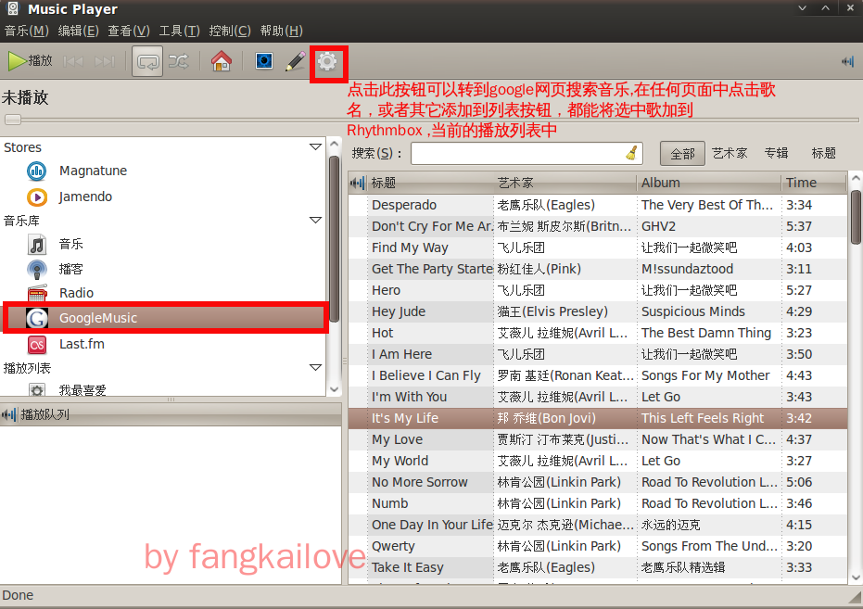Start playback with the 播放 button
The image size is (863, 609).
coord(30,60)
